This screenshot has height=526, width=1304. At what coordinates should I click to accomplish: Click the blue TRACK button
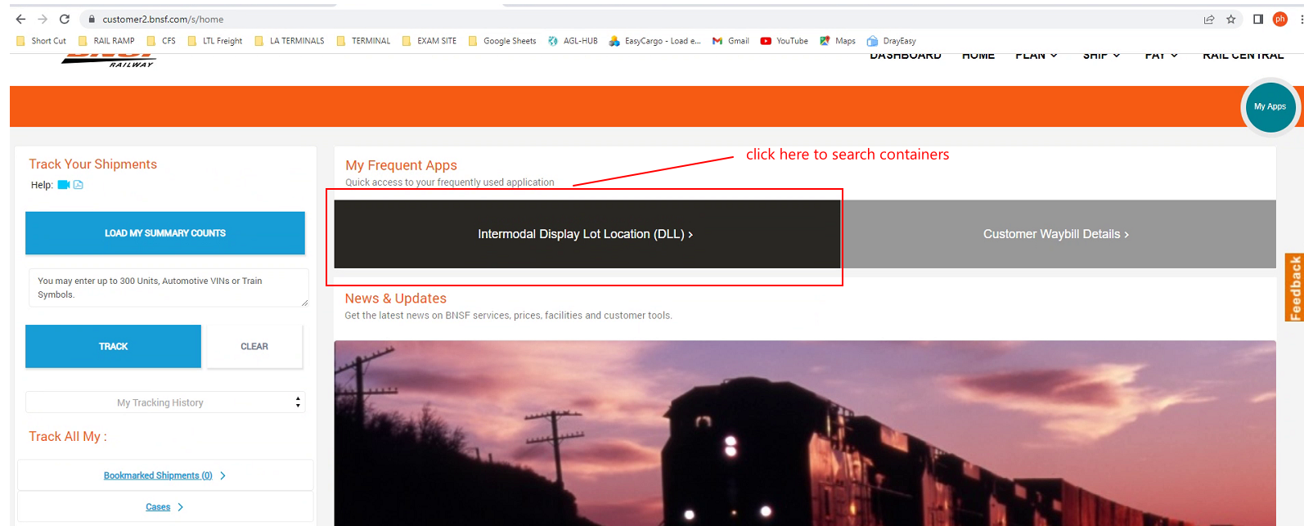pos(113,347)
